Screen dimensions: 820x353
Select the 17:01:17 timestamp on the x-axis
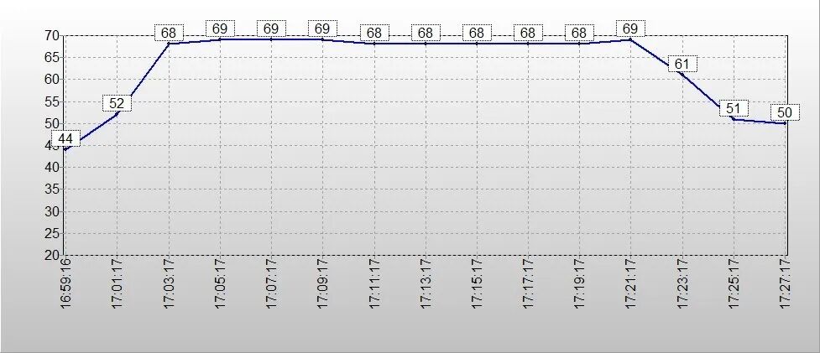pos(118,285)
